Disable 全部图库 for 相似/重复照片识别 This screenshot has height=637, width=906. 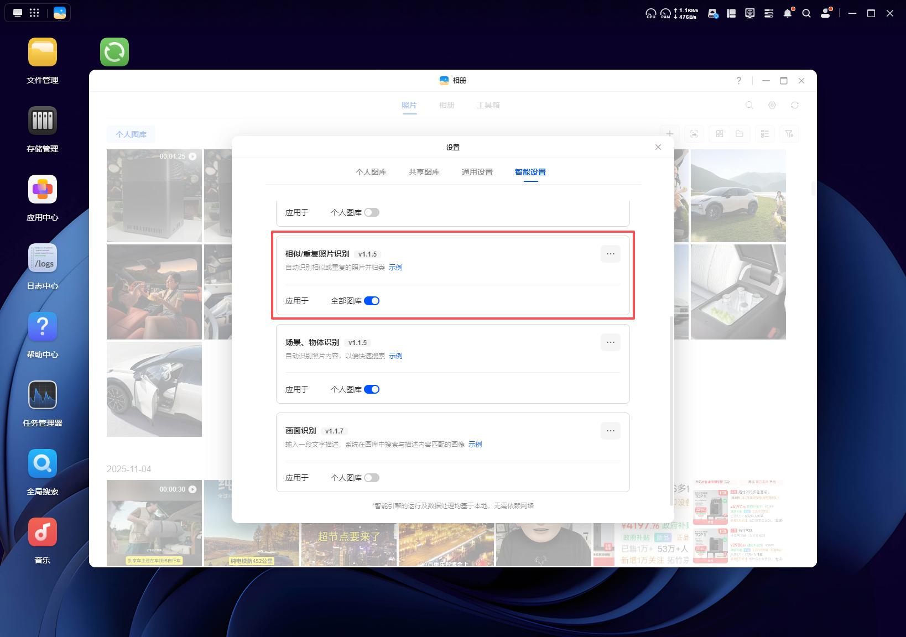tap(372, 301)
